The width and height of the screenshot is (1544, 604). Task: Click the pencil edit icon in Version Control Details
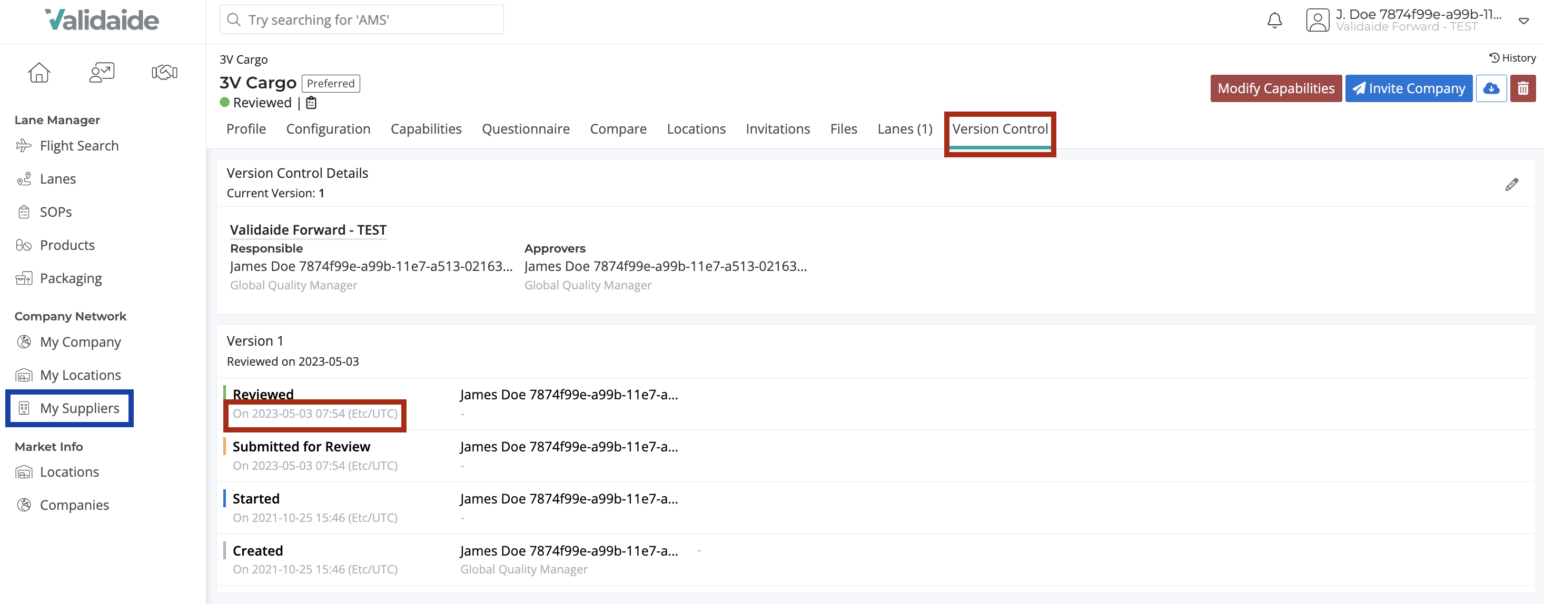pyautogui.click(x=1511, y=184)
